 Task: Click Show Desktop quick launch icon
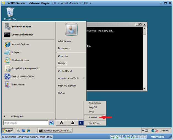(x=23, y=131)
